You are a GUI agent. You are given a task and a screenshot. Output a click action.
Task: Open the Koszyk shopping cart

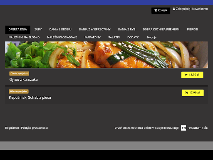pos(161,10)
